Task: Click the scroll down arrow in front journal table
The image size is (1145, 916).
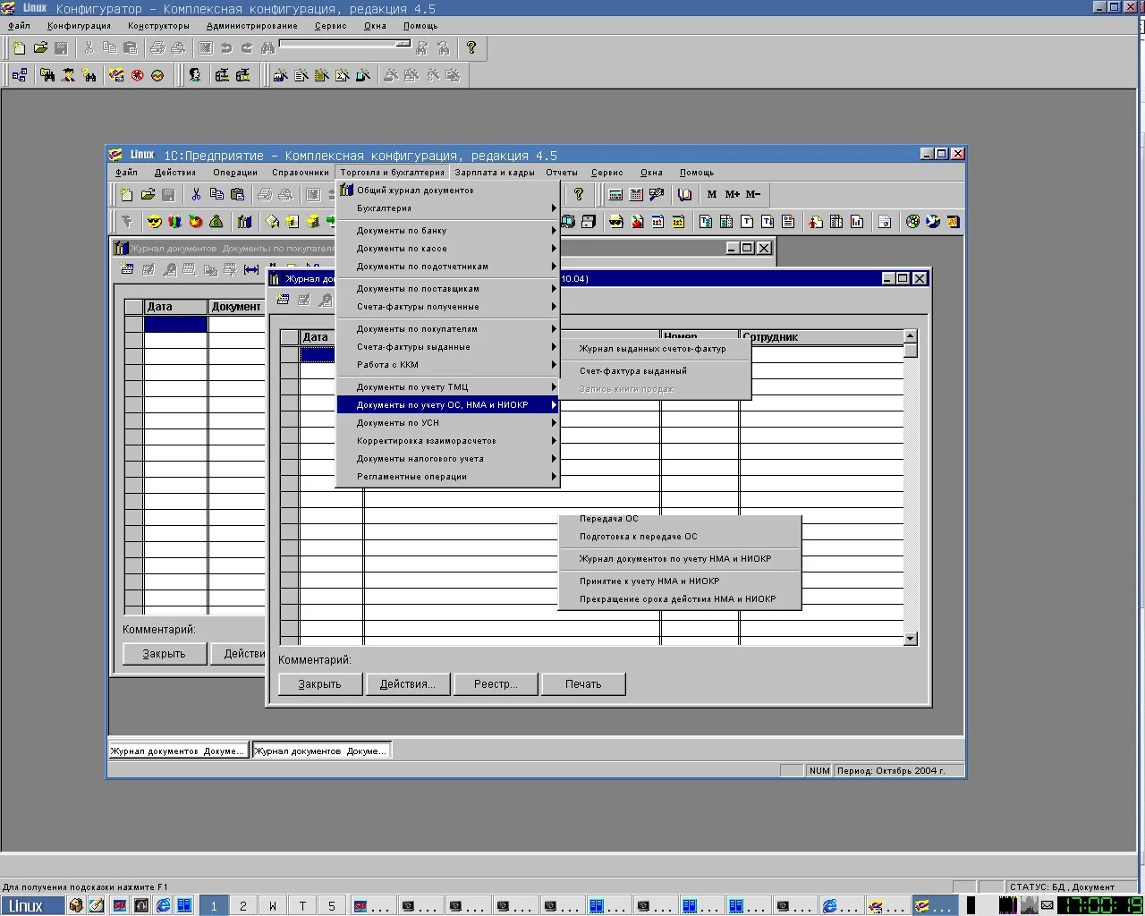Action: coord(911,639)
